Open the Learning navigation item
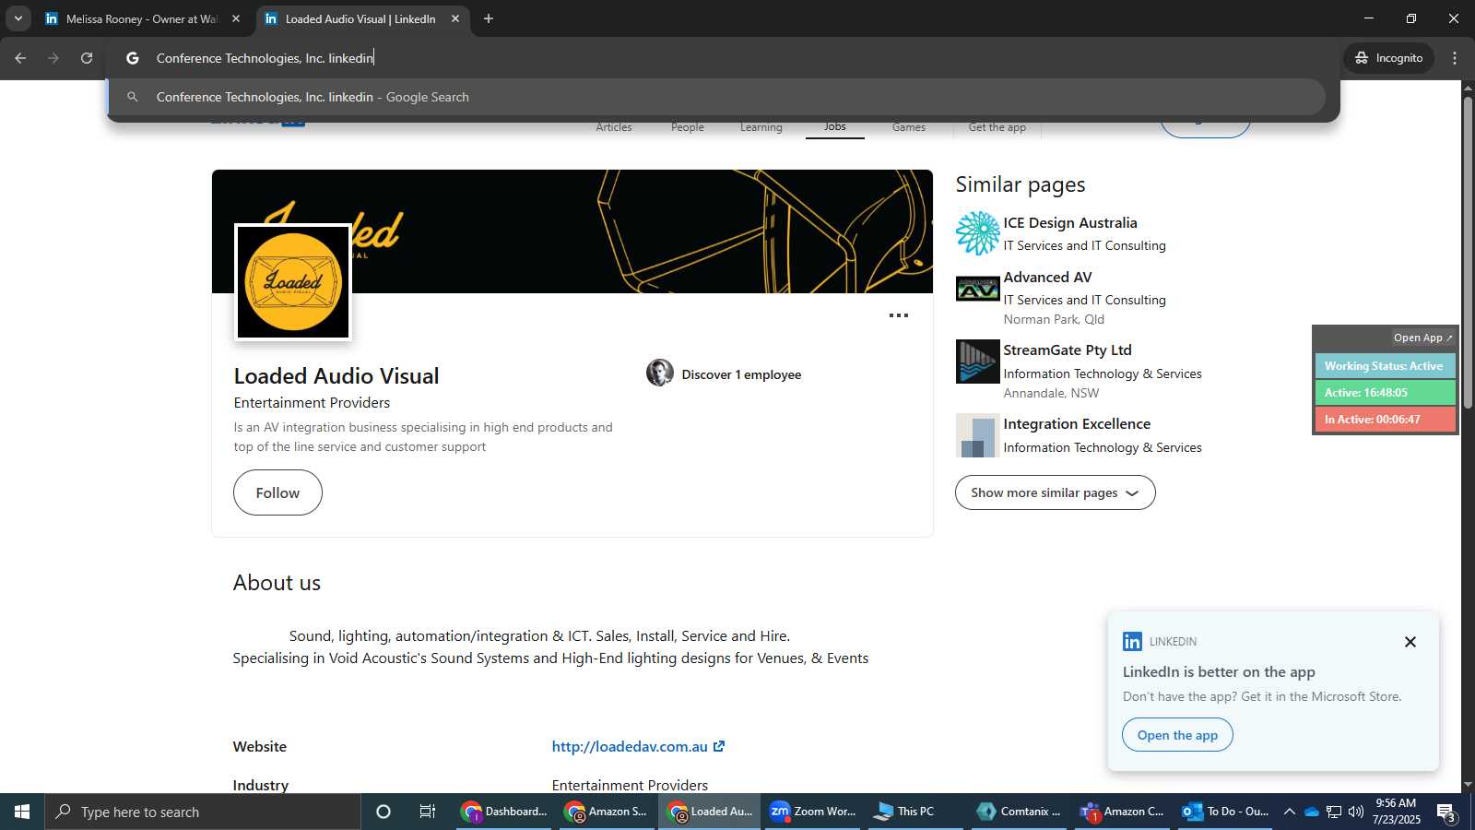Viewport: 1475px width, 830px height. tap(761, 127)
